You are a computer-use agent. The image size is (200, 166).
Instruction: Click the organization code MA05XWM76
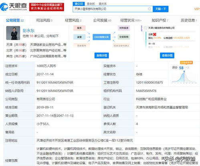pyautogui.click(x=146, y=91)
